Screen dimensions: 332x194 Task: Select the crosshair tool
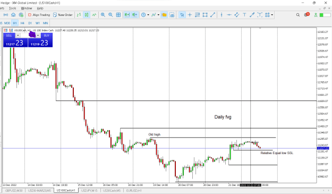click(x=190, y=15)
